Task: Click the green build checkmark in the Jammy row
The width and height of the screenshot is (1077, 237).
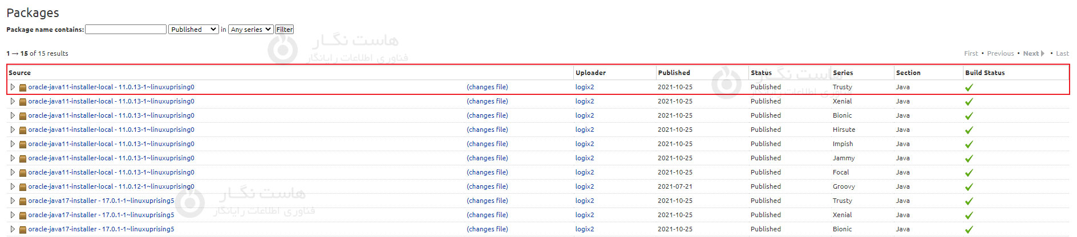Action: [969, 159]
